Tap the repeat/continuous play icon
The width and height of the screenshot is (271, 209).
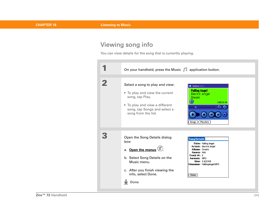coord(220,107)
